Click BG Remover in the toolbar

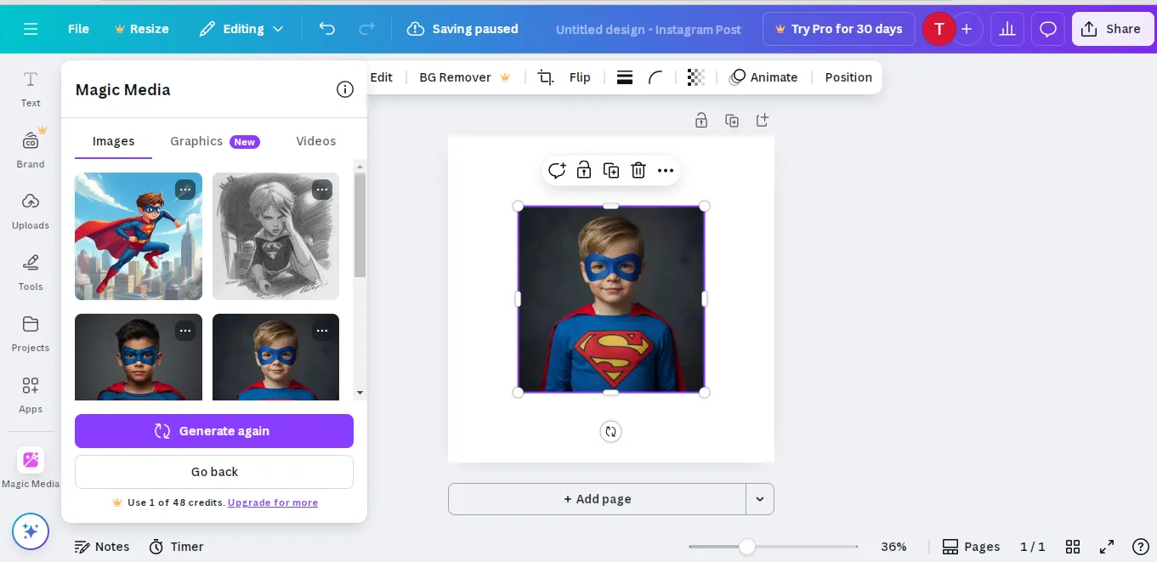pos(464,77)
